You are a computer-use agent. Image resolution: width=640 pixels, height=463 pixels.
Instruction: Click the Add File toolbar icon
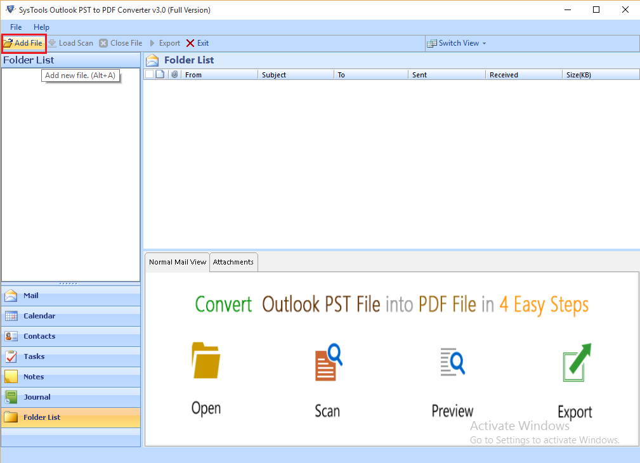pos(23,43)
